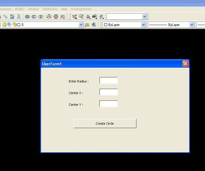Toggle layer 0 freeze sun icon

[4, 25]
